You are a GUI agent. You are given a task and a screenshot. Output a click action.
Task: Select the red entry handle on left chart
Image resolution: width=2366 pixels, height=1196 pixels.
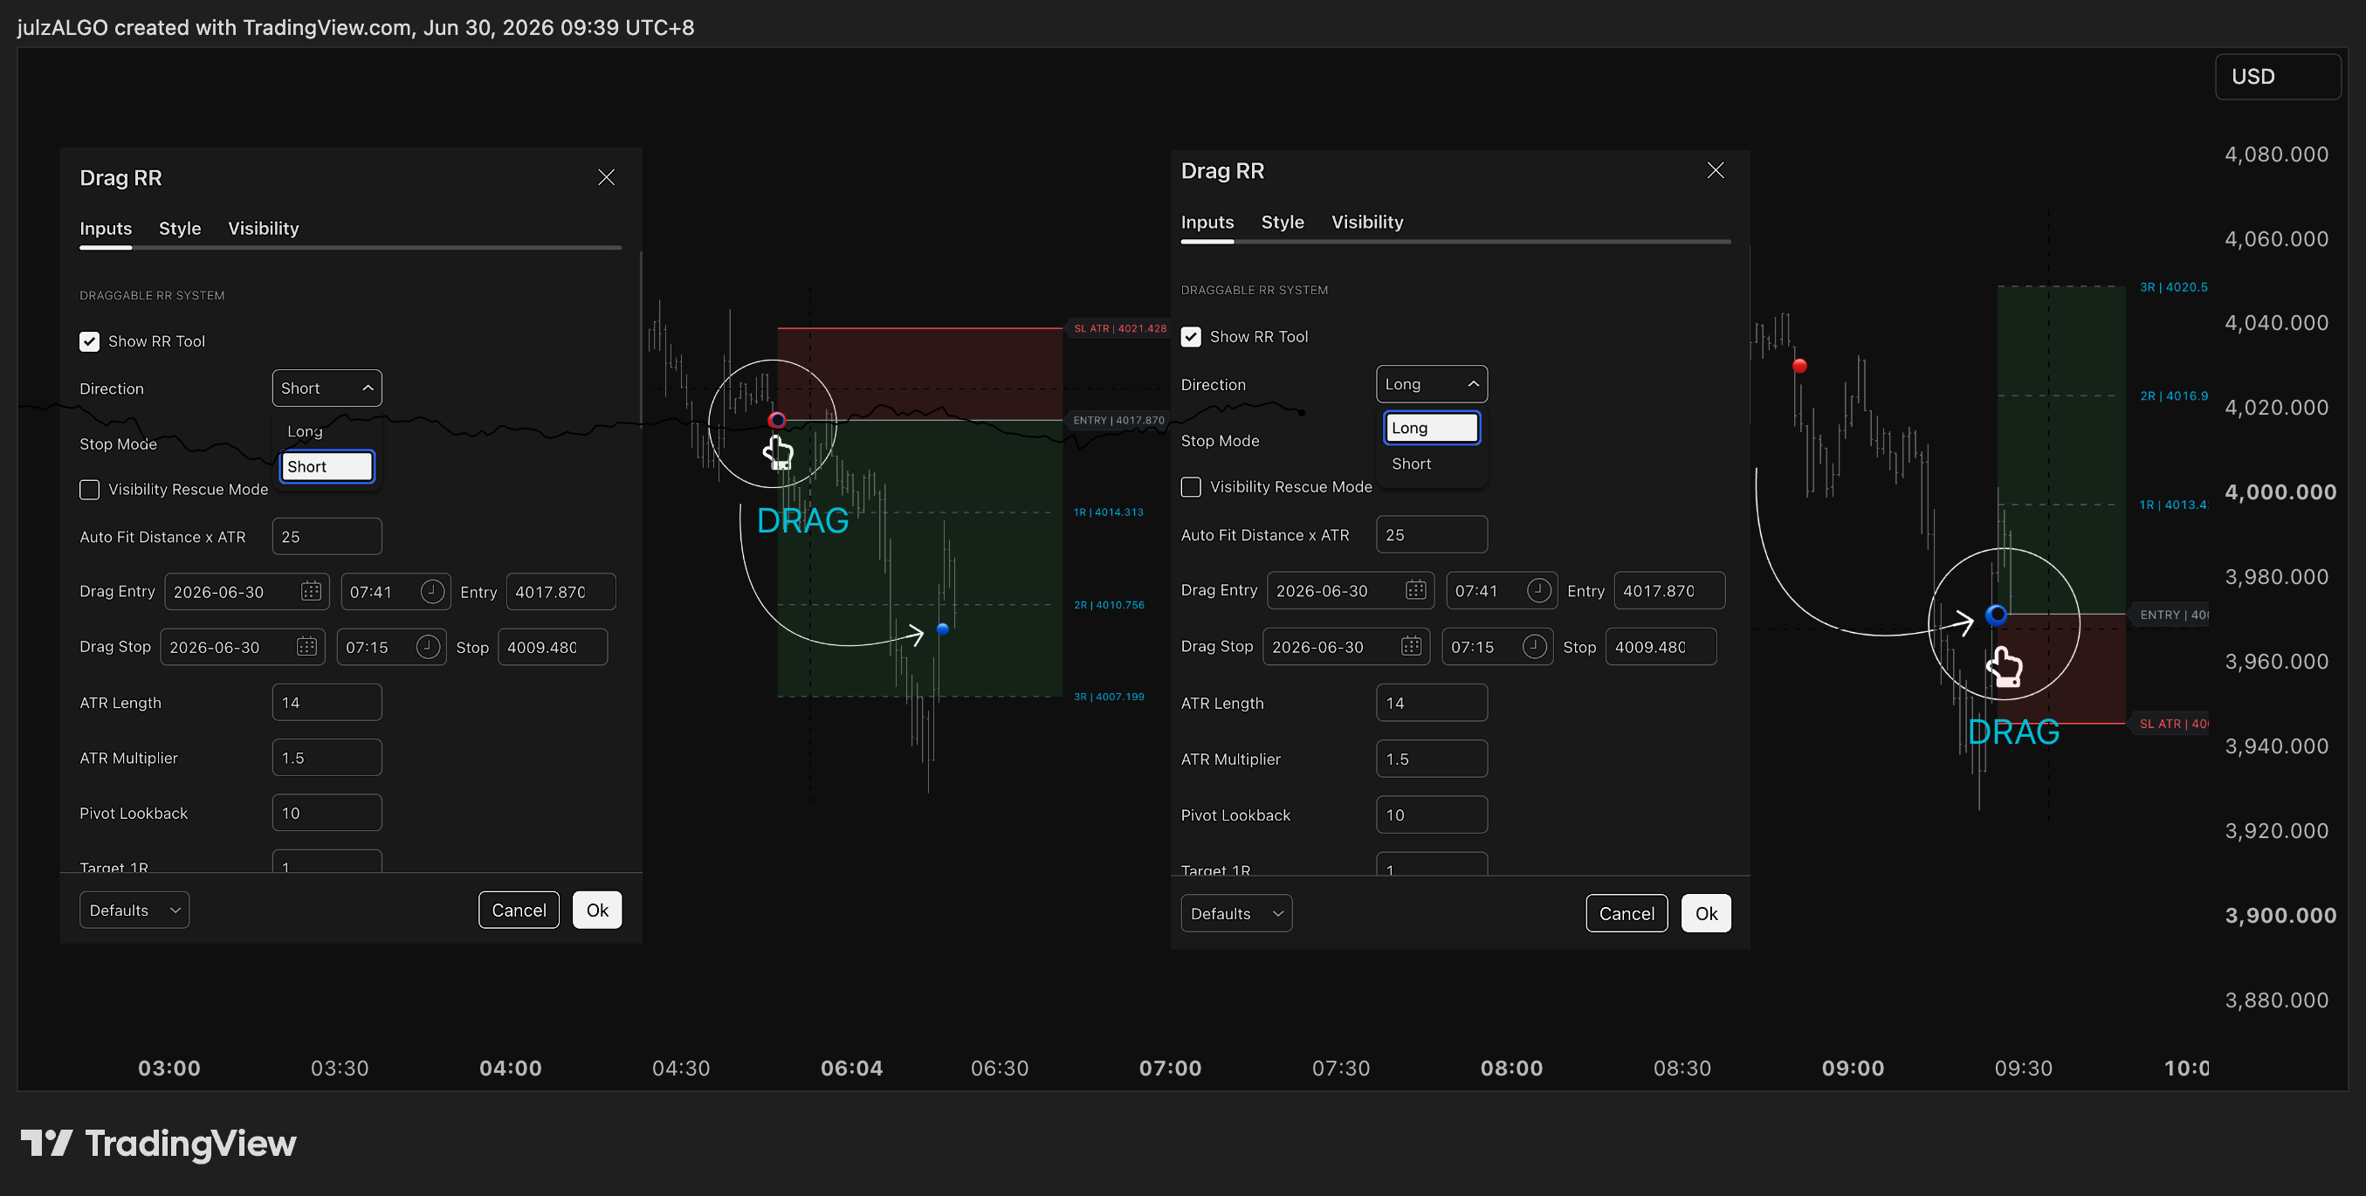777,420
